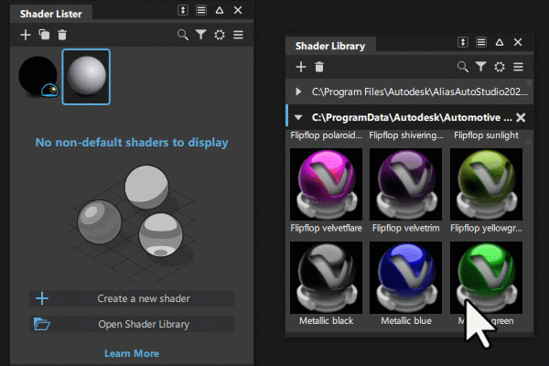Open settings gear in Shader Lister
Screen dimensions: 549x366
[220, 35]
